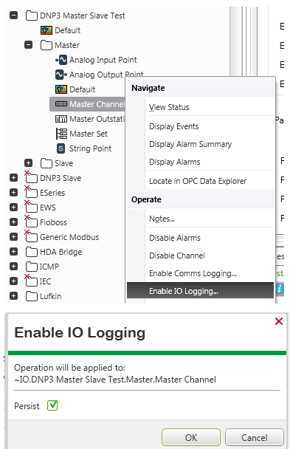Screen dimensions: 290x449
Task: Click the DNP3 Slave folder icon
Action: point(31,177)
